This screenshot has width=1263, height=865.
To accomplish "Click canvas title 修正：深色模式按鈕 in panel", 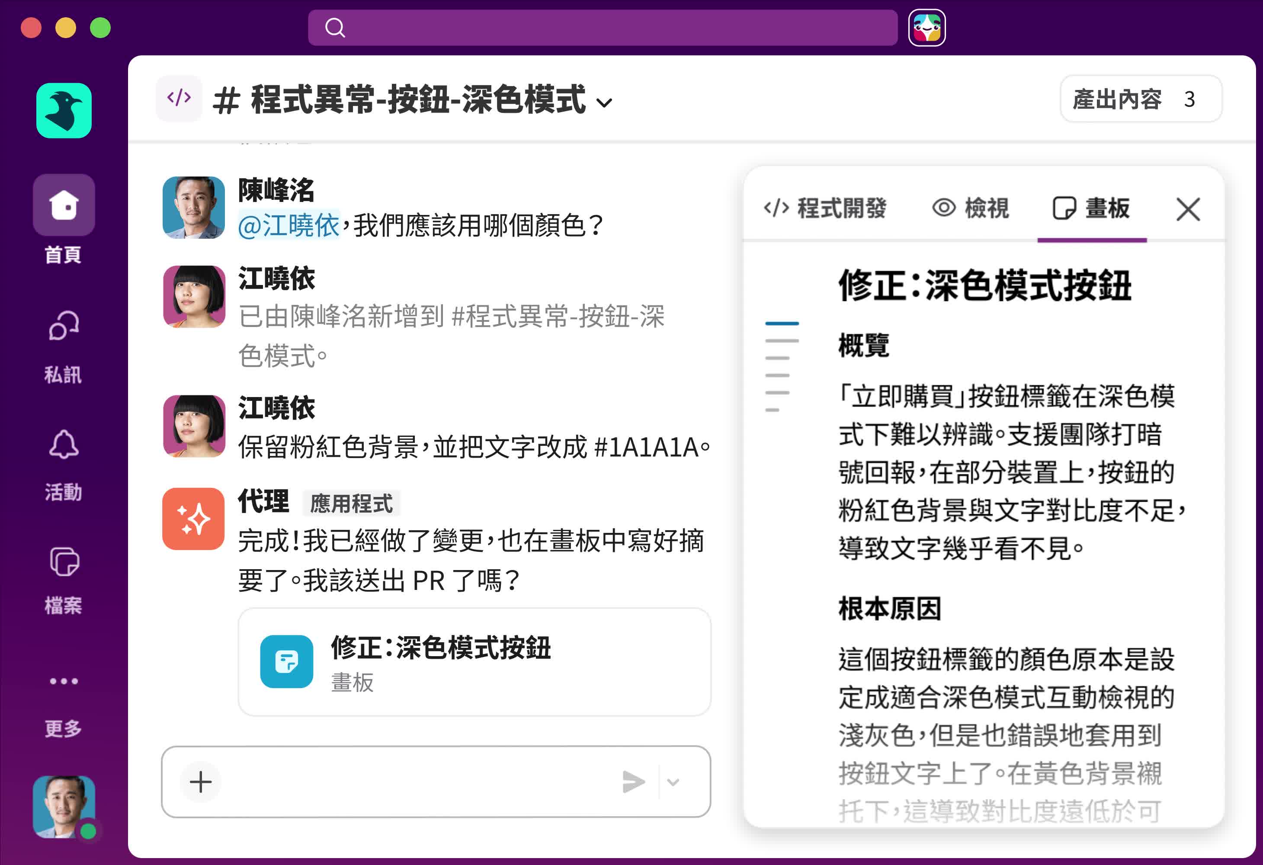I will tap(985, 285).
